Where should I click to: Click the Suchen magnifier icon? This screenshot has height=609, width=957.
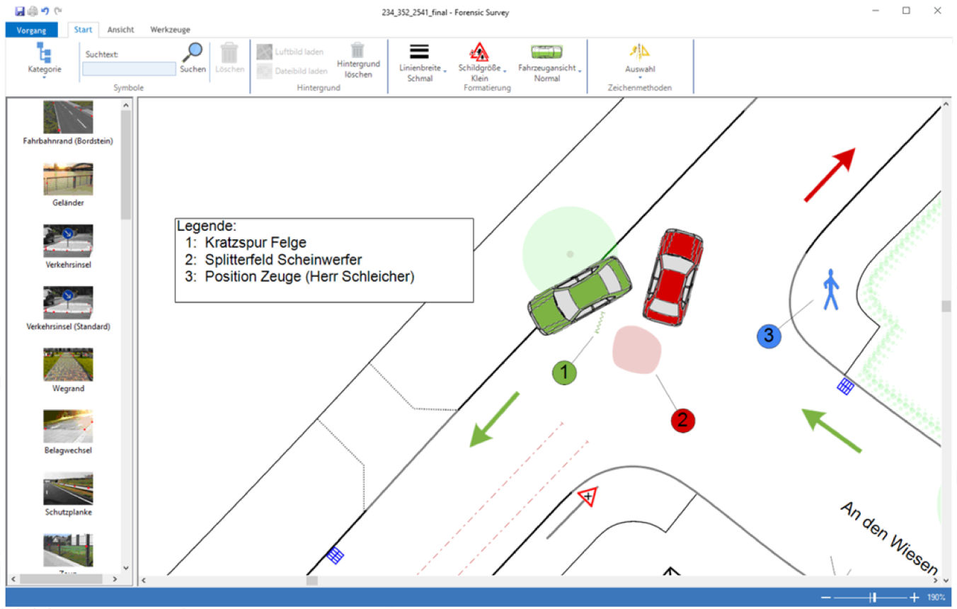(192, 54)
